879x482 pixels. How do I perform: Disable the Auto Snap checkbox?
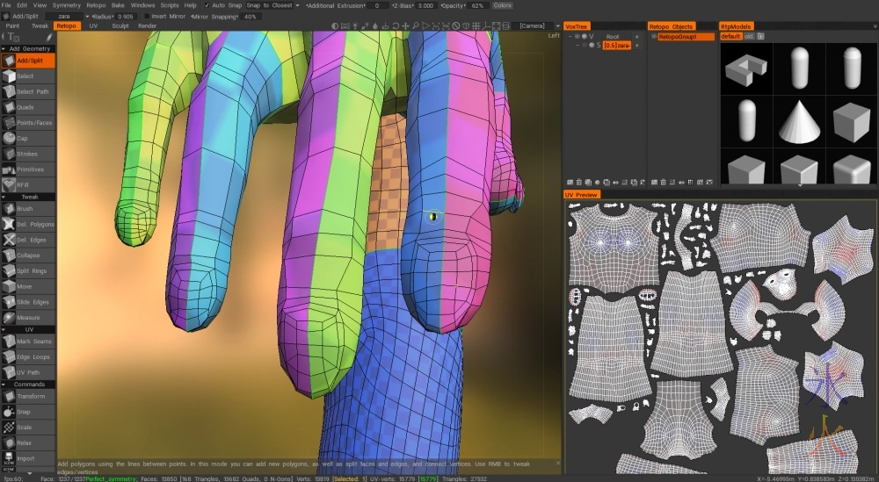[x=207, y=5]
